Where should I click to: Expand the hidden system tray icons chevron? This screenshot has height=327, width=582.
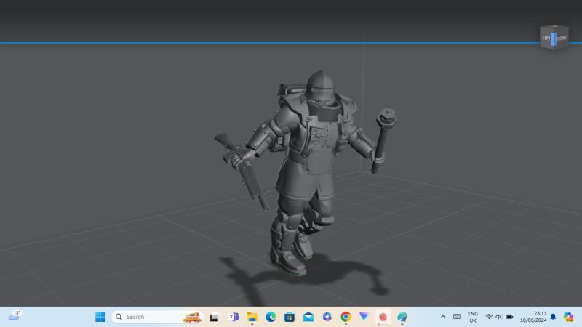(442, 317)
